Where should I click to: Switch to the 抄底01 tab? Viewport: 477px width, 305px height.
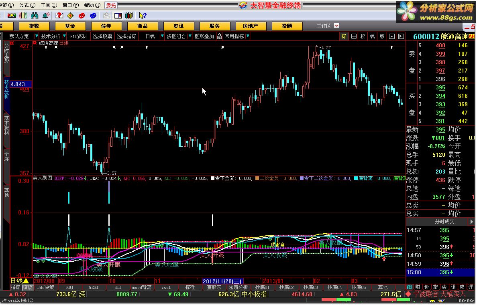[x=262, y=287]
